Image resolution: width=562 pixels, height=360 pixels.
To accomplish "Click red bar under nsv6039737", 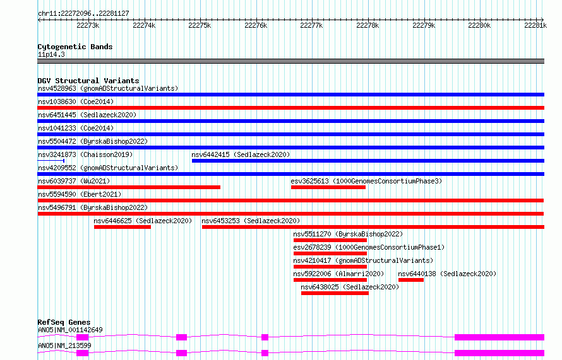I will tap(129, 187).
